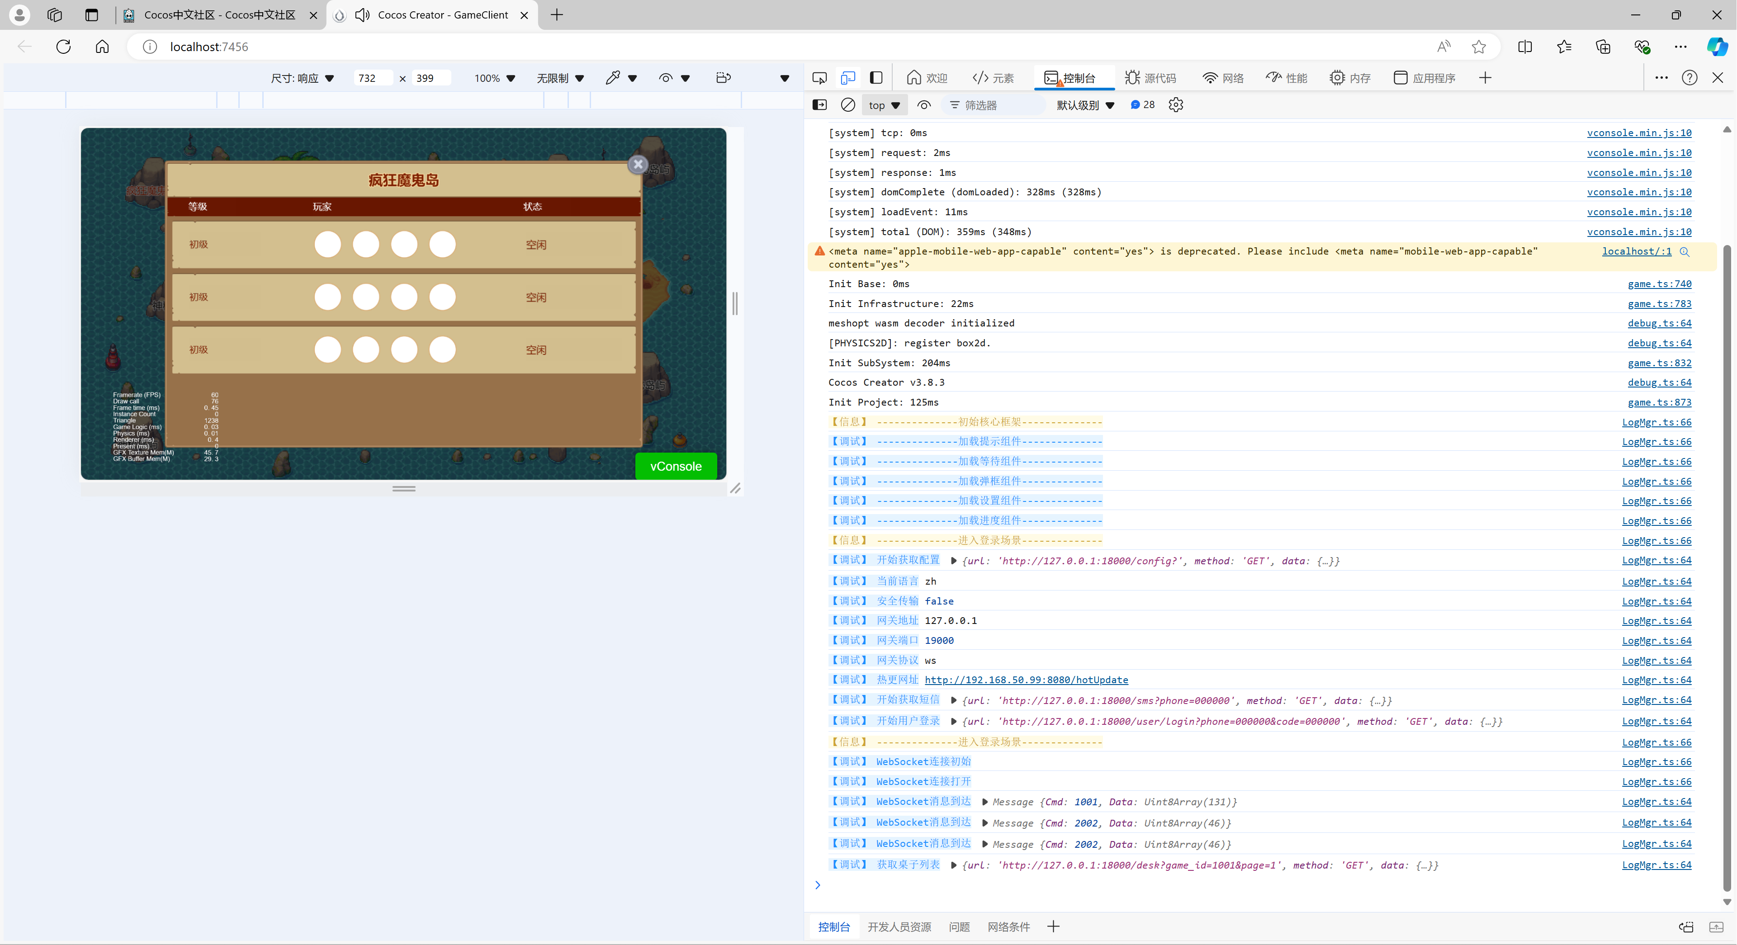Viewport: 1737px width, 945px height.
Task: Open the 默认级别 log level dropdown
Action: (x=1085, y=105)
